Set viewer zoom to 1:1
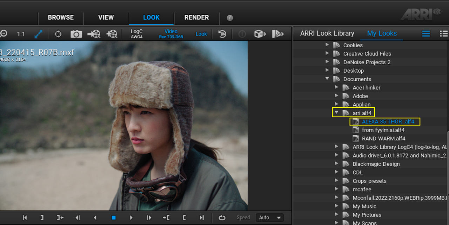 [21, 34]
